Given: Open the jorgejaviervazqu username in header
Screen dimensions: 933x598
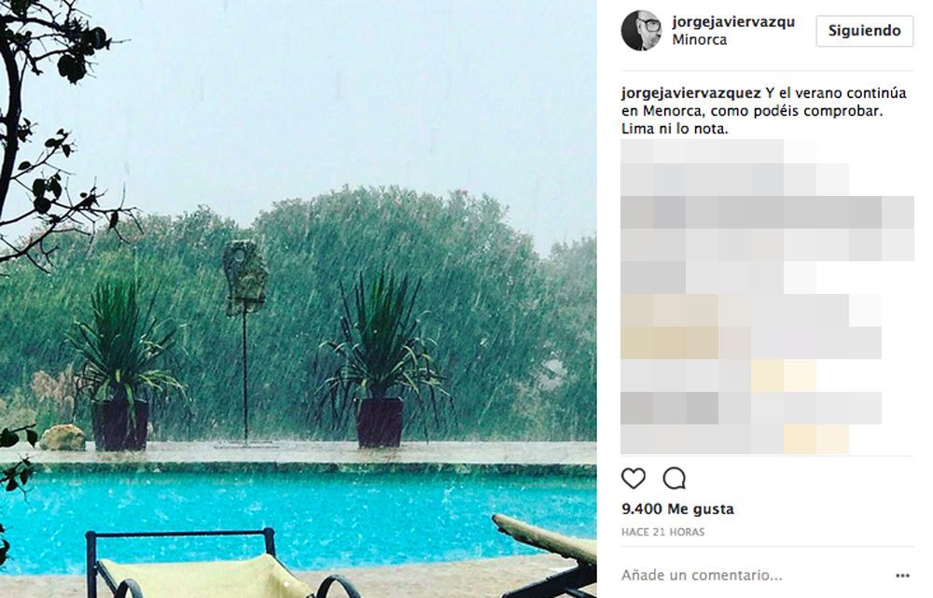Looking at the screenshot, I should [733, 22].
